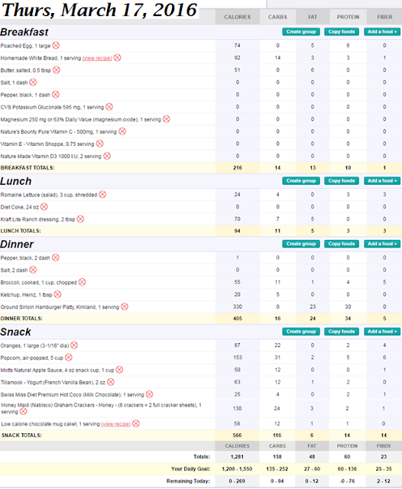Image resolution: width=402 pixels, height=489 pixels.
Task: Remove breakfast Pepper, black, 1 dash entry
Action: click(x=56, y=95)
